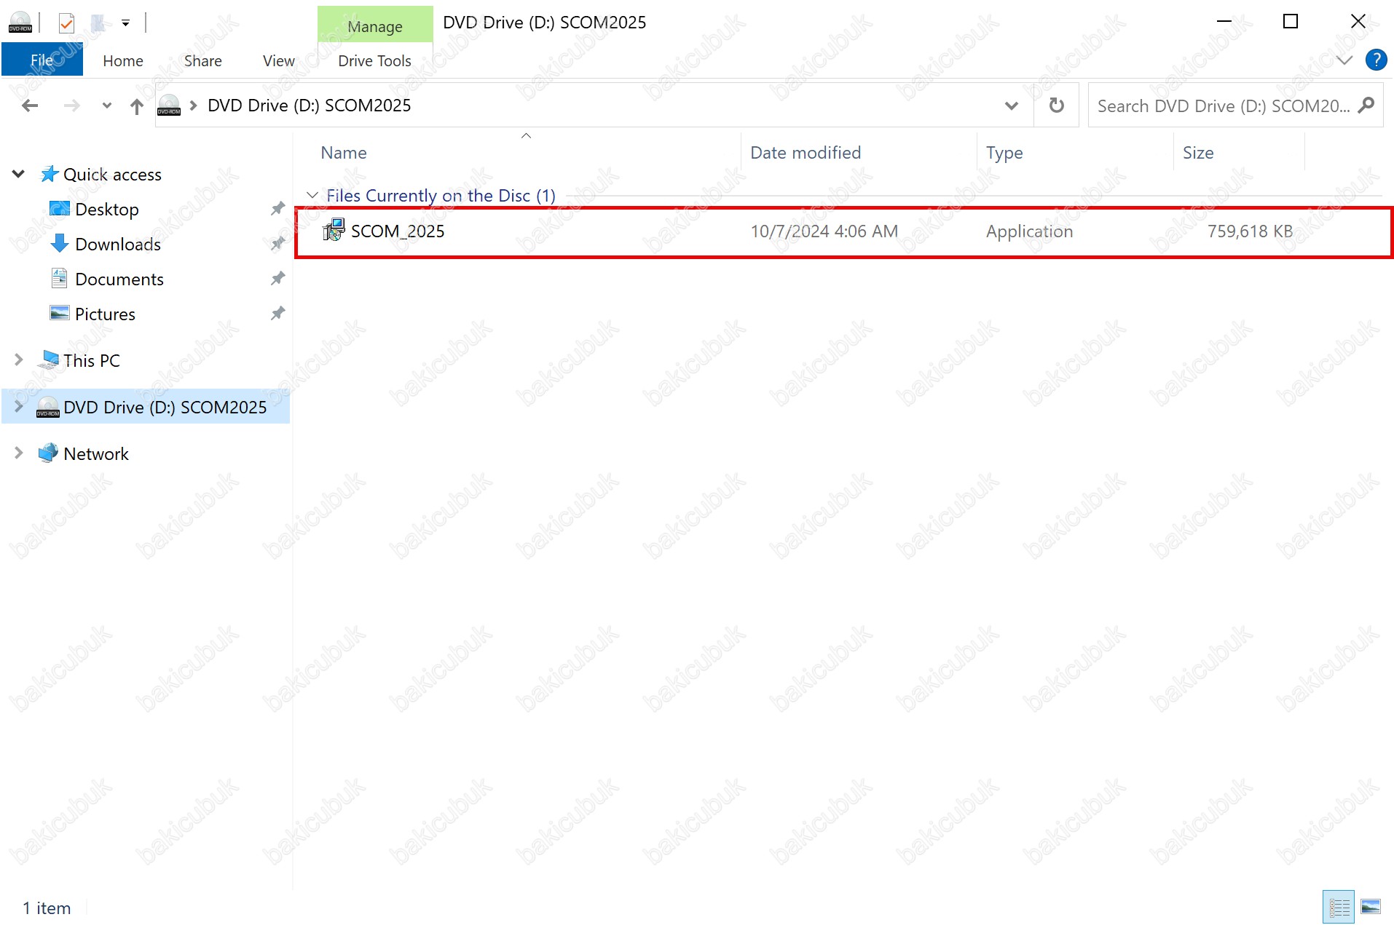Click the pin icon next to Downloads
The height and width of the screenshot is (925, 1394).
277,244
